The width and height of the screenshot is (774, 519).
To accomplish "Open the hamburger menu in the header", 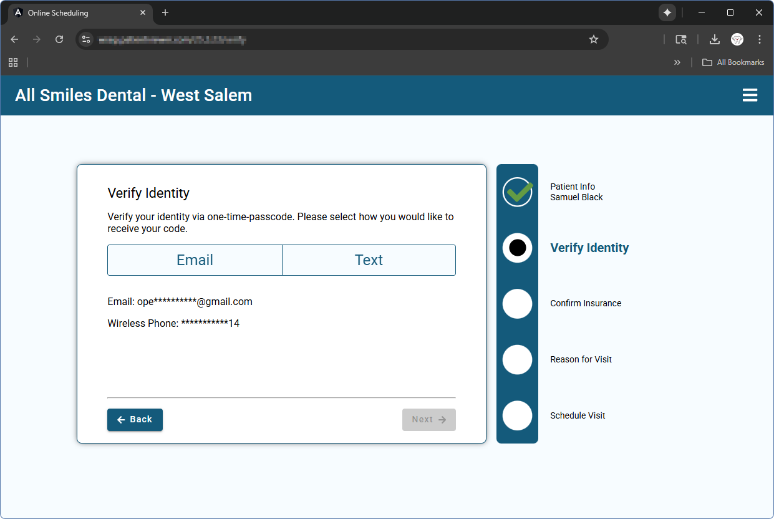I will point(750,95).
